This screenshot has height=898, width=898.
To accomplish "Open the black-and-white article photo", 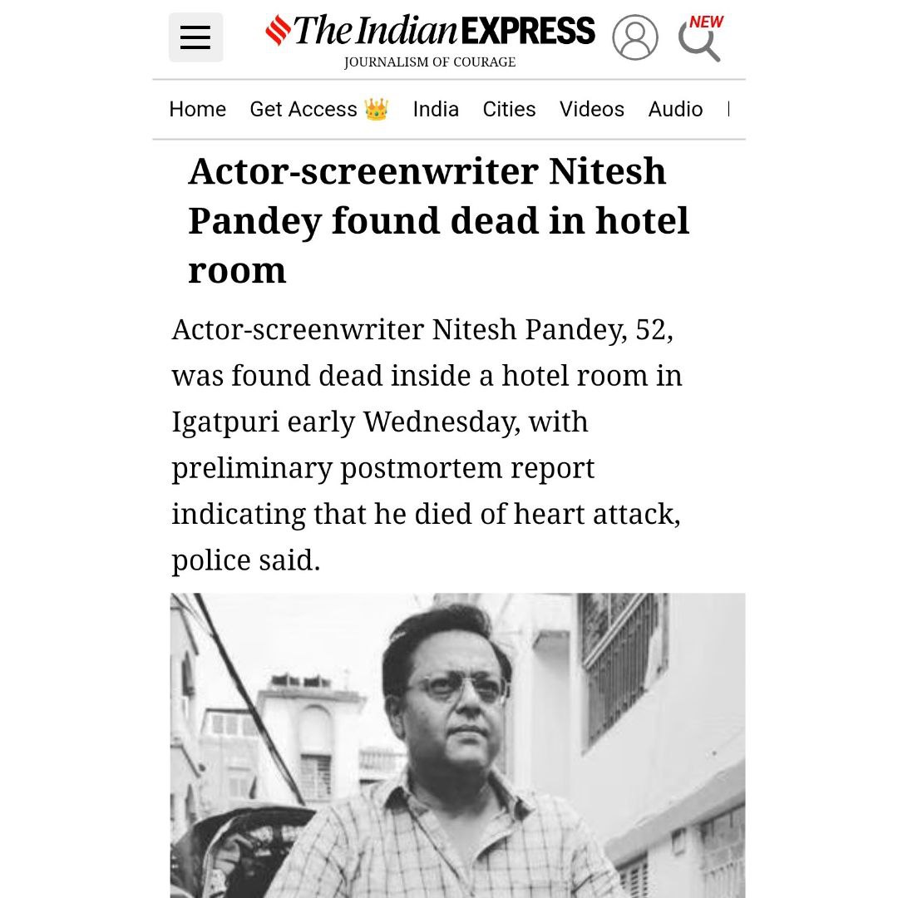I will (x=457, y=745).
